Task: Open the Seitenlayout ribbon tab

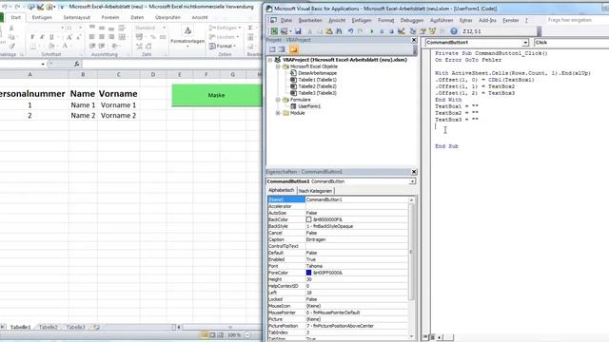Action: tap(76, 17)
